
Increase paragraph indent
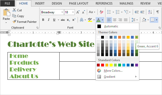[142, 12]
